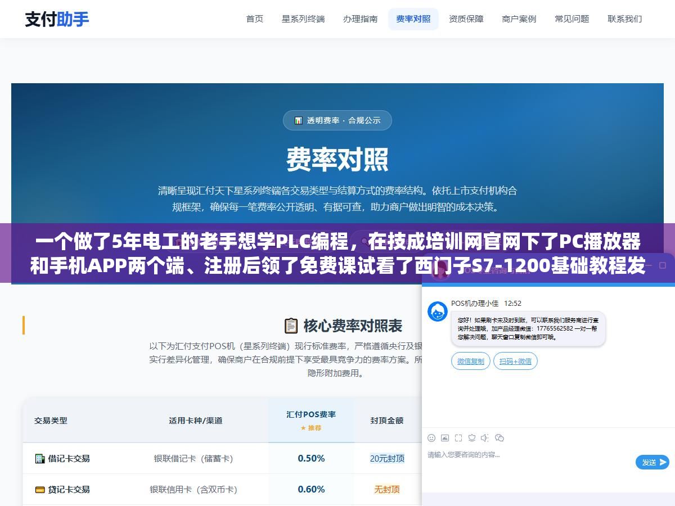
Task: Click the 微信复制 button in chat
Action: tap(471, 361)
